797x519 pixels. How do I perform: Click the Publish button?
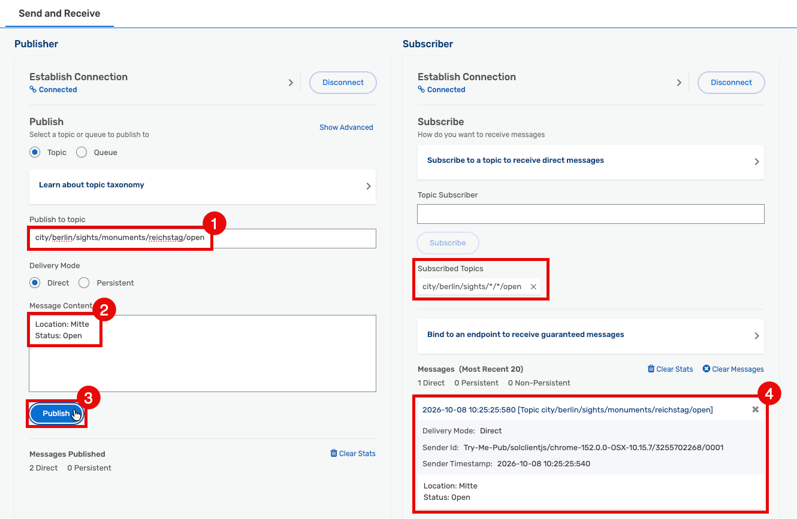[x=56, y=414]
